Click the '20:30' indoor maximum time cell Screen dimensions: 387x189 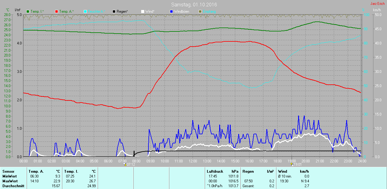70,181
